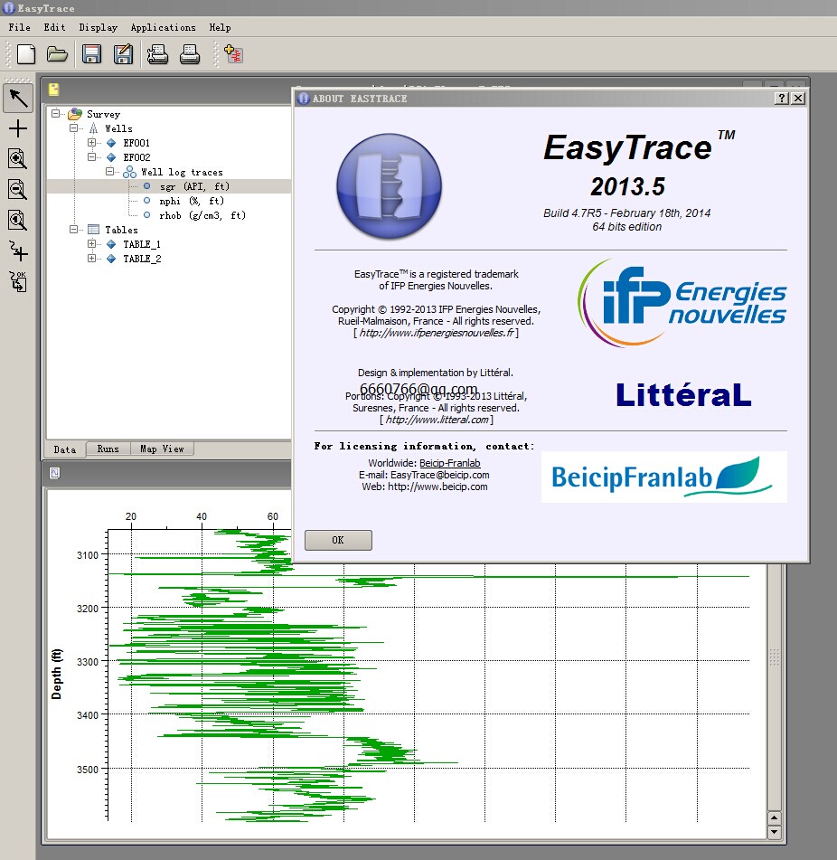The height and width of the screenshot is (860, 837).
Task: Select the add curve point tool
Action: tap(18, 251)
